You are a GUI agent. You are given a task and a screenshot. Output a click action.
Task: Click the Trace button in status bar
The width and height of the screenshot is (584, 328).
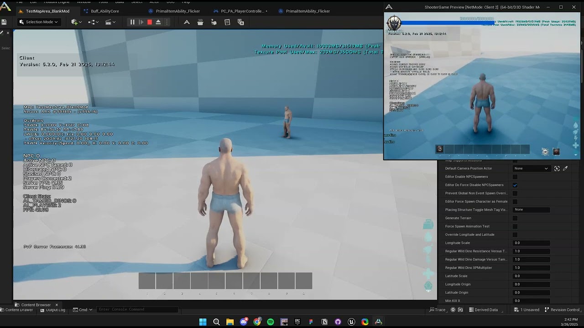click(x=438, y=310)
